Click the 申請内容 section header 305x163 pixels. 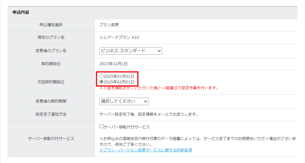coord(21,13)
